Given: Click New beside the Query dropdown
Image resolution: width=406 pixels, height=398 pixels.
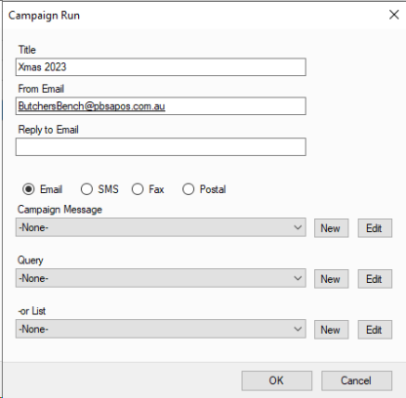Looking at the screenshot, I should 331,279.
